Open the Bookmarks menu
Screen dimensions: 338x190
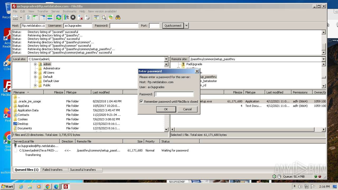click(x=69, y=11)
